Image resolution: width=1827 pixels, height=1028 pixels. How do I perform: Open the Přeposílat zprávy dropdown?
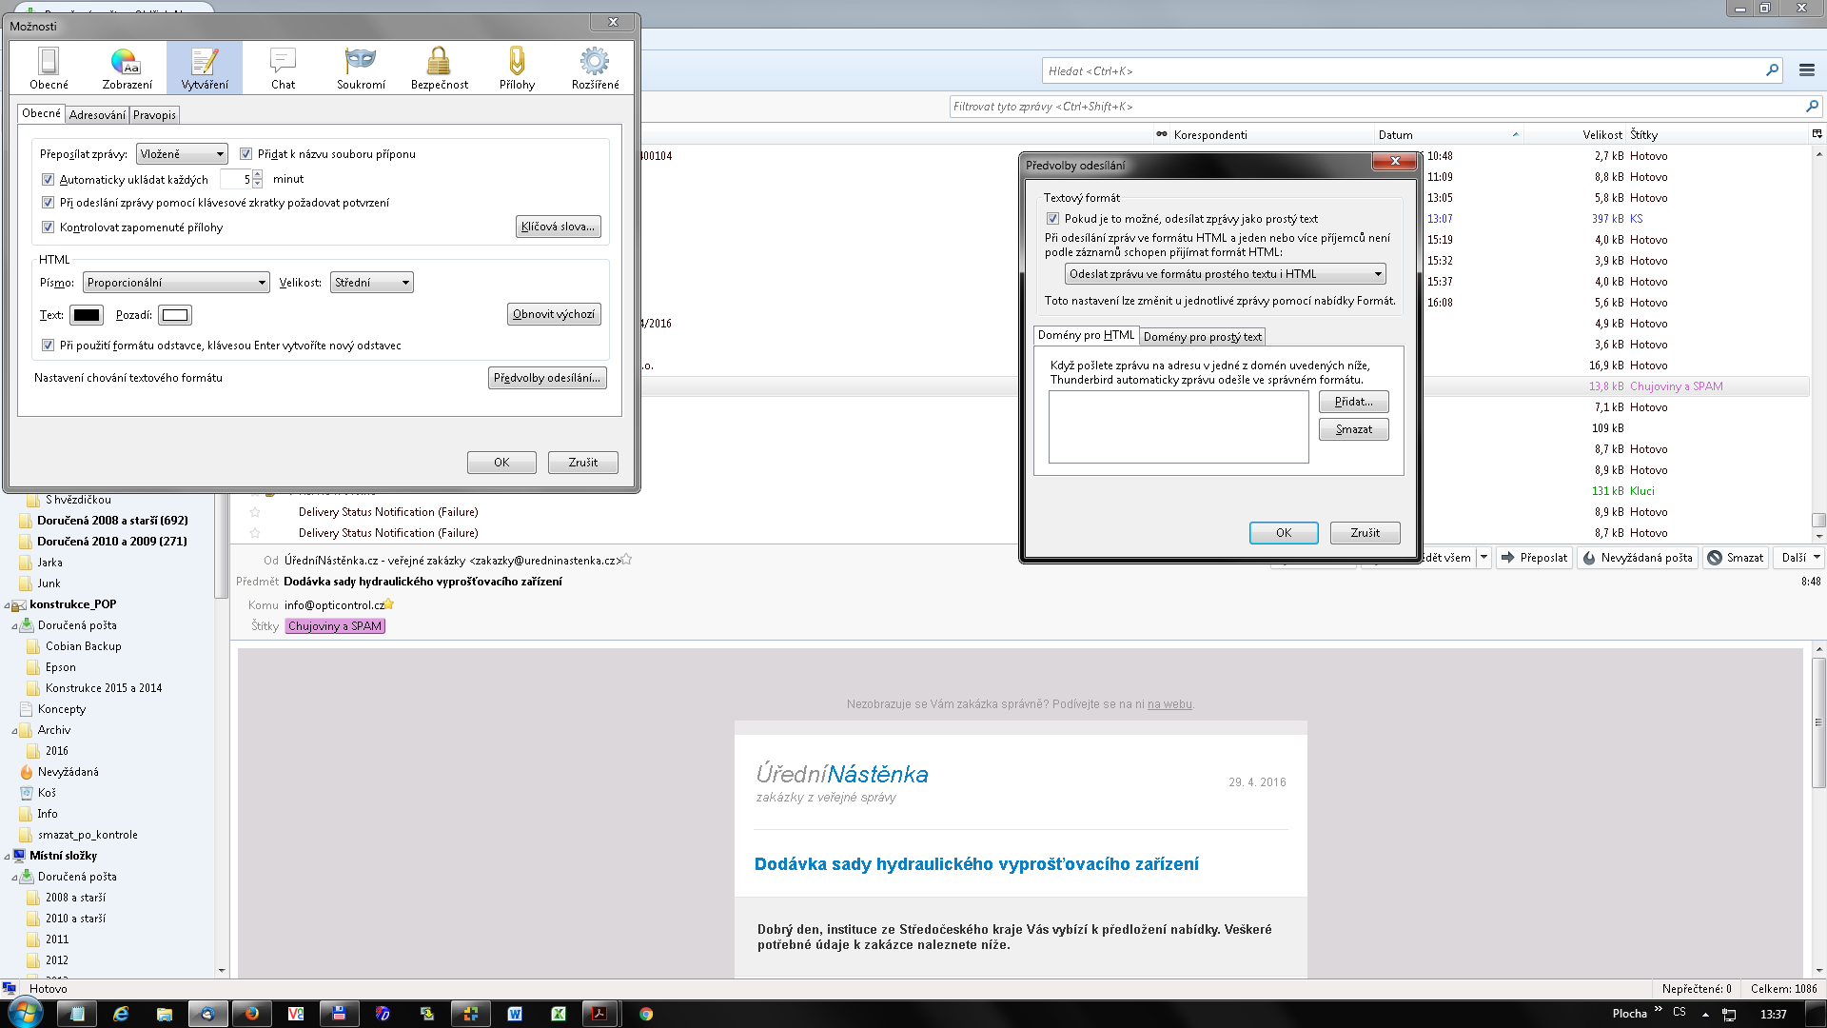tap(182, 154)
